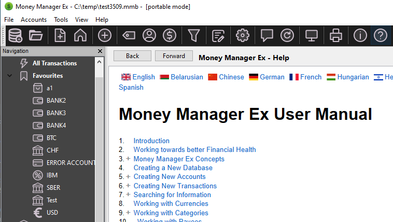Image resolution: width=393 pixels, height=222 pixels.
Task: Click the wallet icon next to a1
Action: click(38, 88)
